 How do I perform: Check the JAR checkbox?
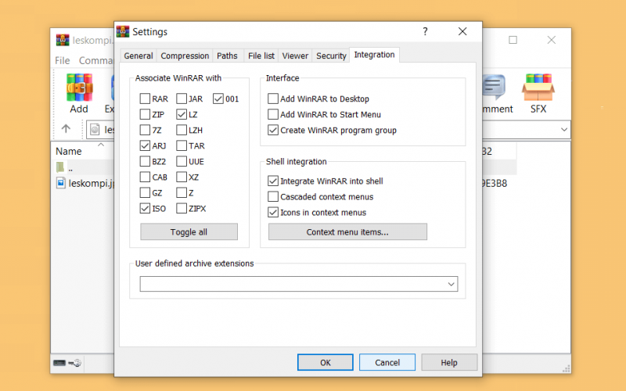pyautogui.click(x=182, y=99)
